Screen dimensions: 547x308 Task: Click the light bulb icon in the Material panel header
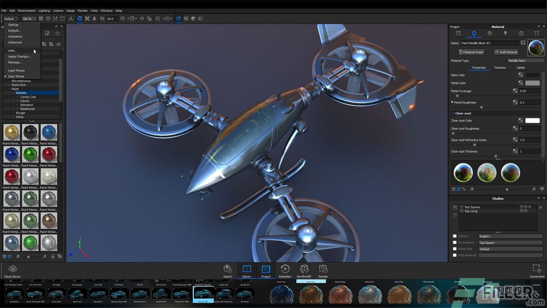click(505, 33)
